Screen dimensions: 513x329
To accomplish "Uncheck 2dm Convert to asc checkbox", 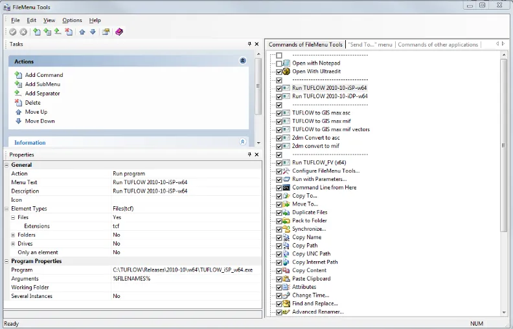I will (279, 138).
